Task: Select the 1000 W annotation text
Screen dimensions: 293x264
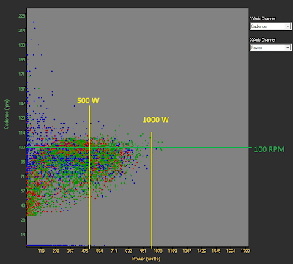Action: pyautogui.click(x=156, y=120)
